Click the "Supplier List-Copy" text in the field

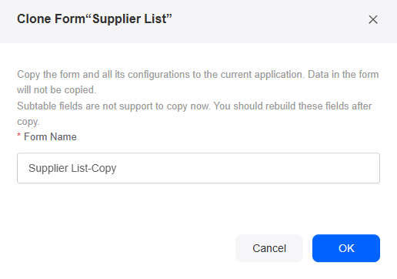coord(72,168)
